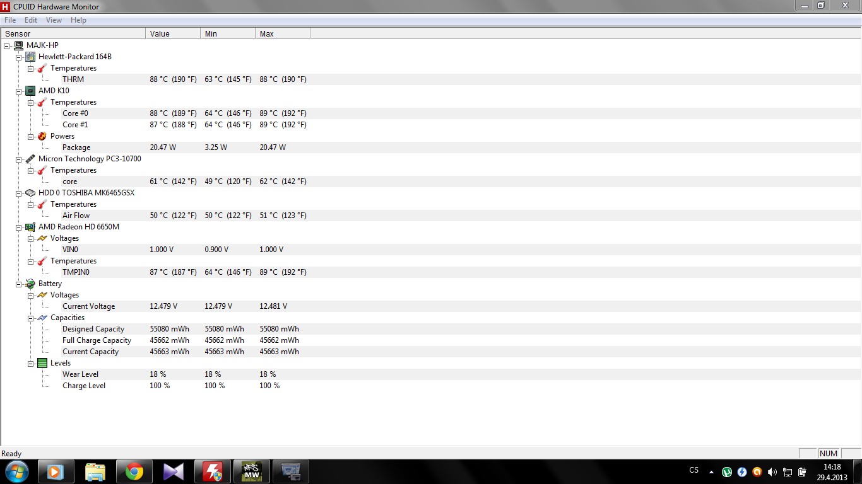
Task: Click the NFS MW game taskbar icon
Action: coord(251,471)
